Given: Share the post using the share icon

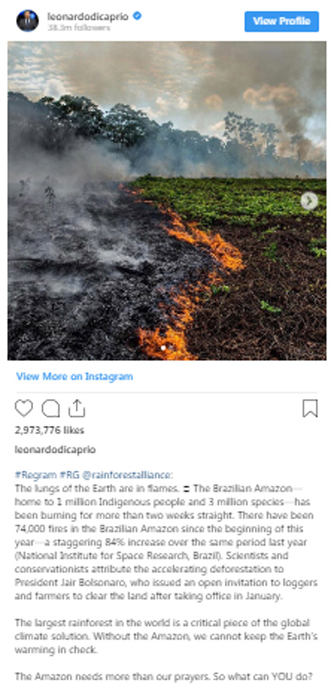Looking at the screenshot, I should coord(77,408).
